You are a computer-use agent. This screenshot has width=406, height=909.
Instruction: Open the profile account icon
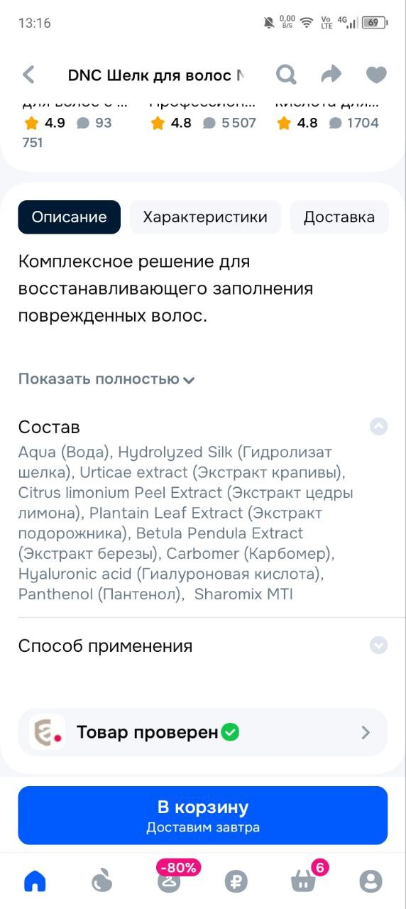(x=371, y=881)
